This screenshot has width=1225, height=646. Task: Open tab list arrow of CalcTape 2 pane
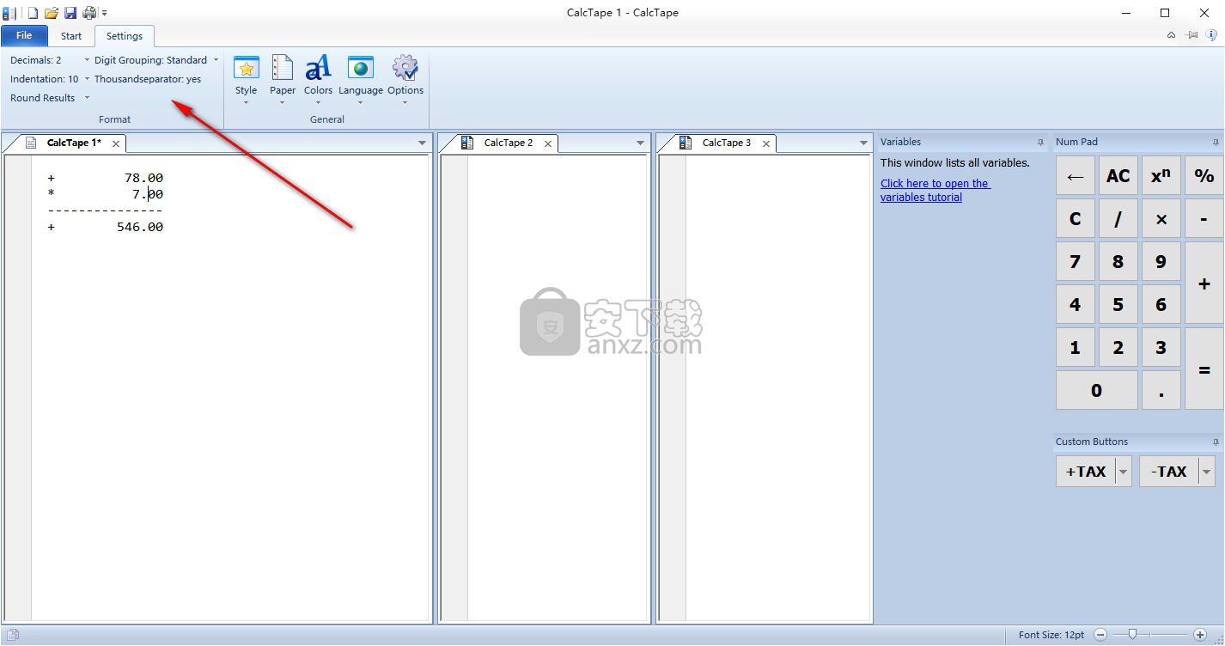(640, 143)
